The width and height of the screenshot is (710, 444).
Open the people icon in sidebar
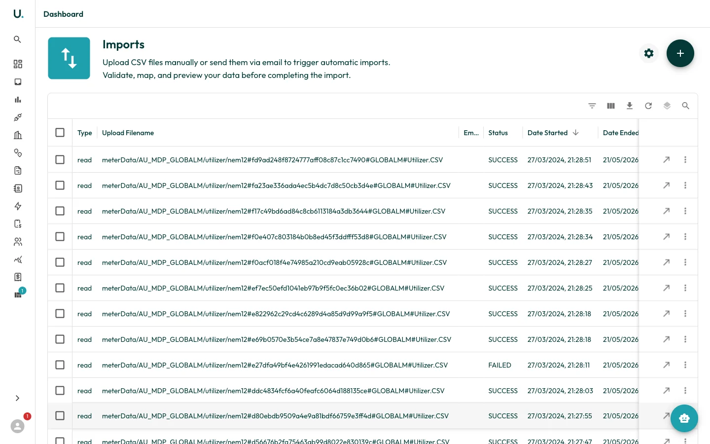(x=18, y=242)
